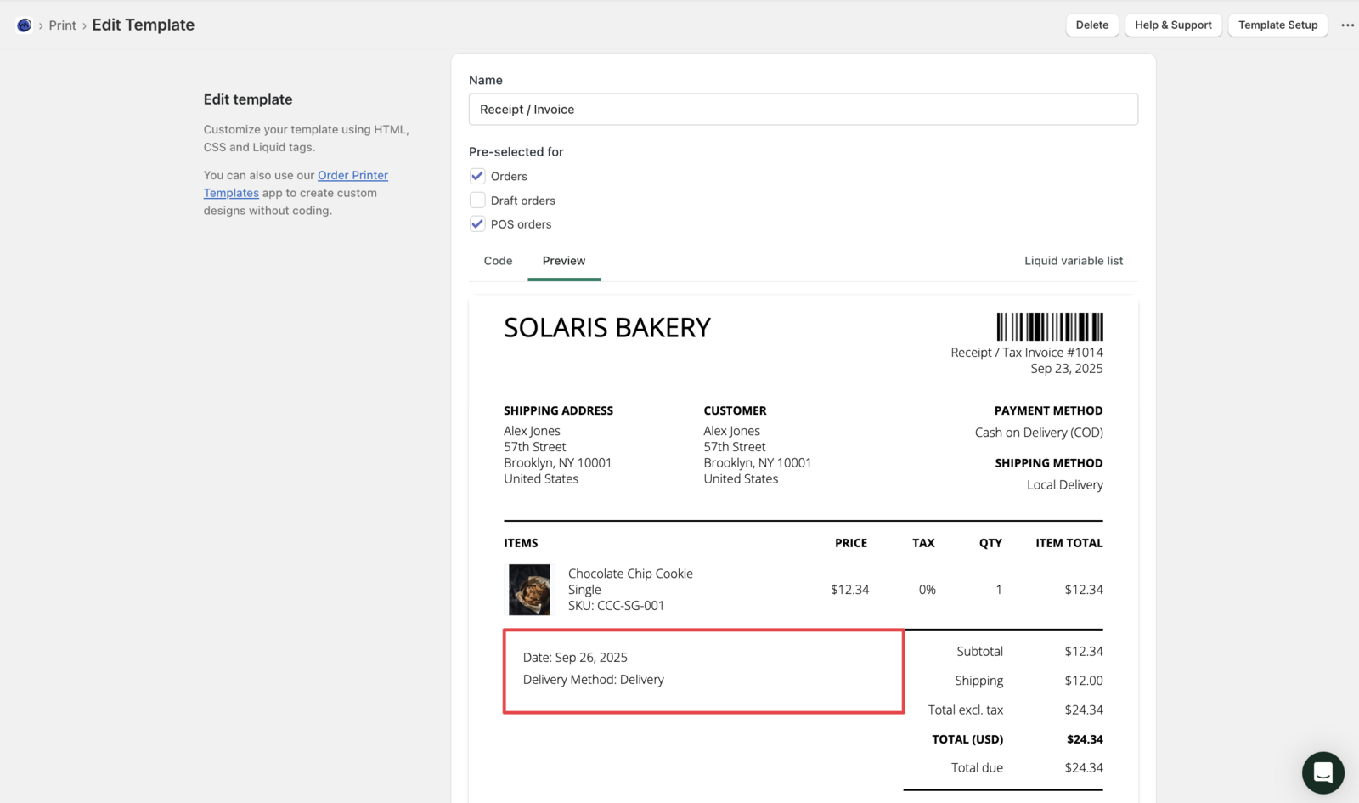The height and width of the screenshot is (803, 1359).
Task: Click the Template Setup button
Action: pos(1277,25)
